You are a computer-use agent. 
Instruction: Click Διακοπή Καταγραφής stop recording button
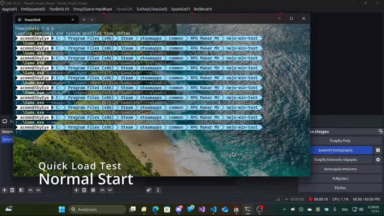click(335, 150)
